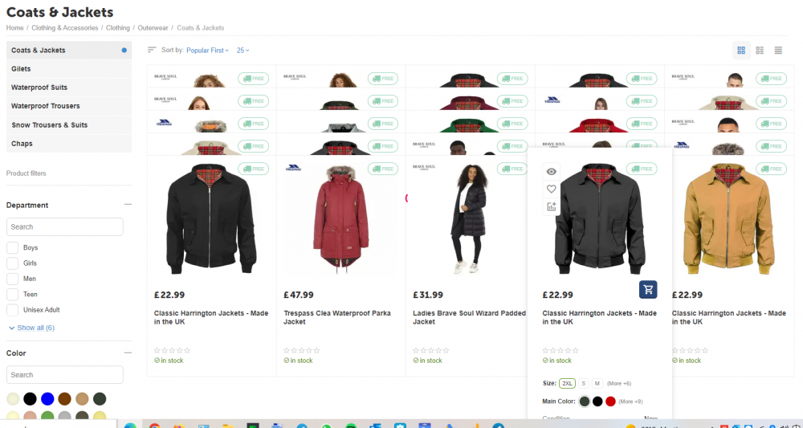
Task: Click the sort lines icon beside Sort by
Action: tap(152, 50)
